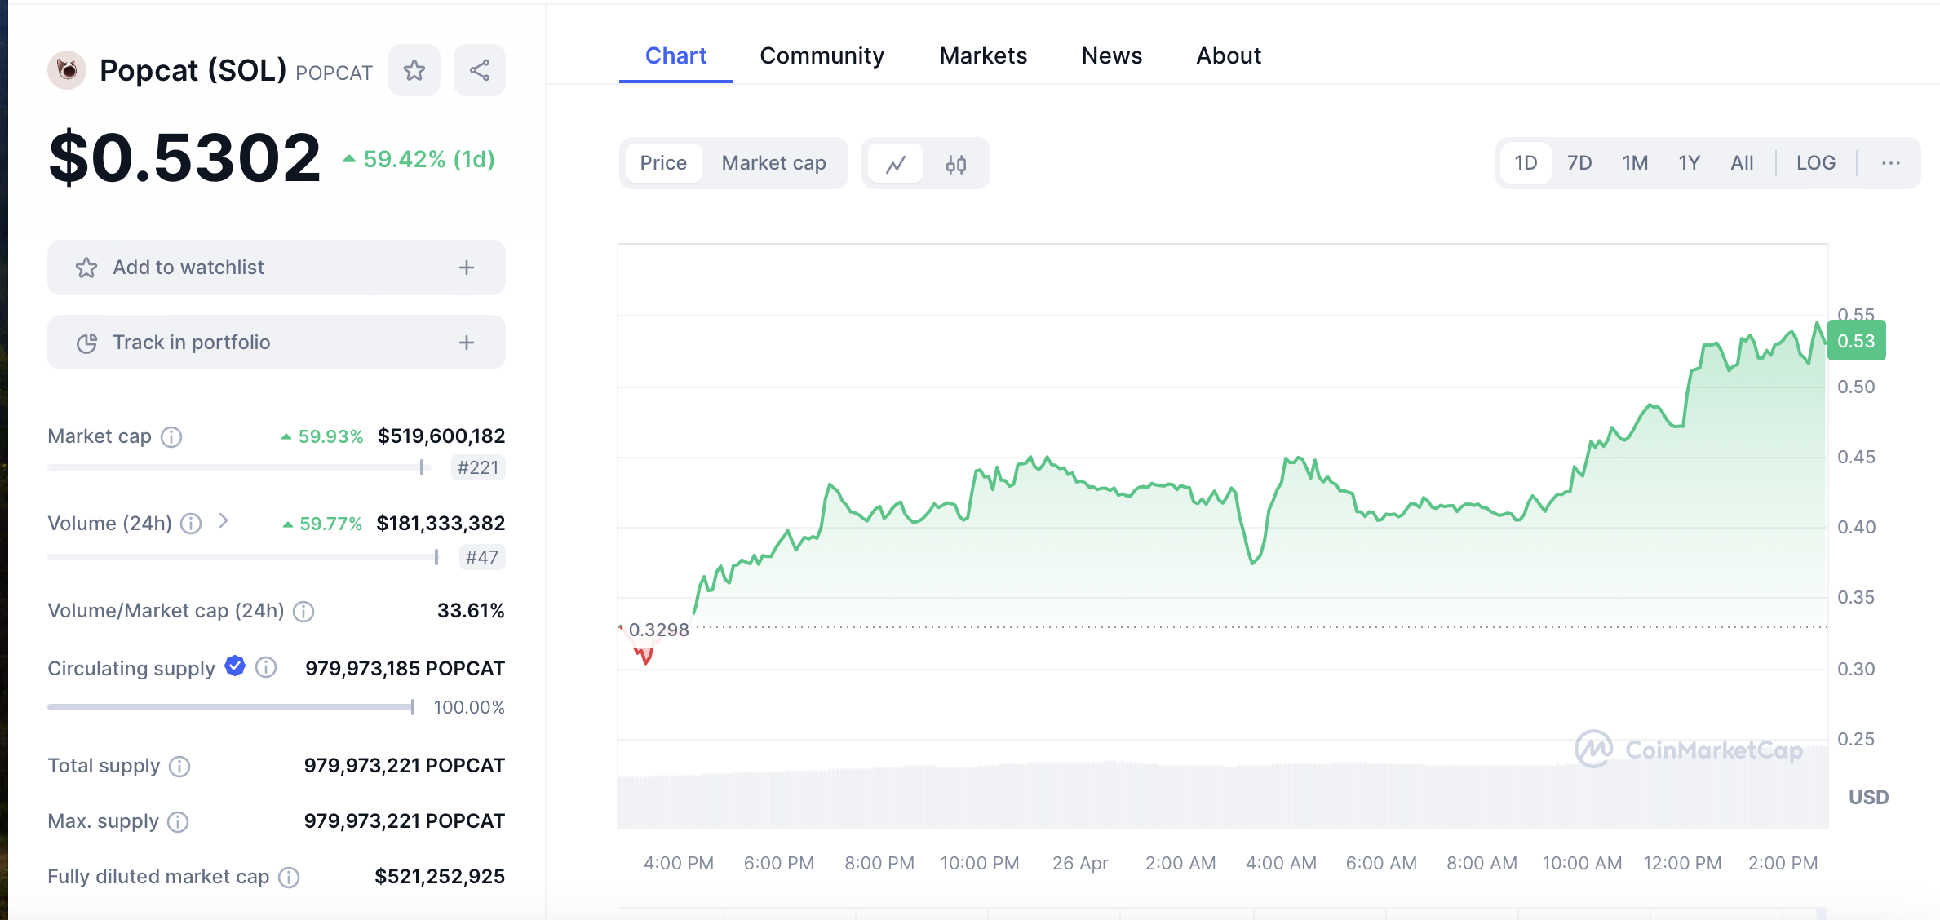Click Total supply info icon
The height and width of the screenshot is (920, 1940).
(x=179, y=767)
